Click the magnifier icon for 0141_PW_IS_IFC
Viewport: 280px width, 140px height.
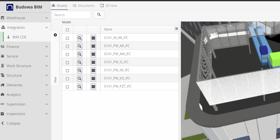click(x=80, y=62)
